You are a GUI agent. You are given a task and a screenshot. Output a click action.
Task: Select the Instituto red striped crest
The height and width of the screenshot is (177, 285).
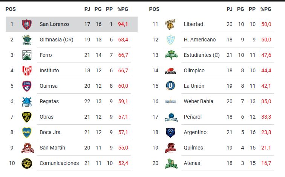point(27,71)
